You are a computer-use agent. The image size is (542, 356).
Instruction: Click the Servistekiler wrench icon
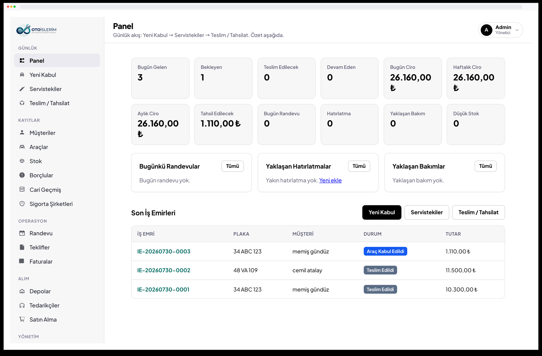[x=22, y=89]
